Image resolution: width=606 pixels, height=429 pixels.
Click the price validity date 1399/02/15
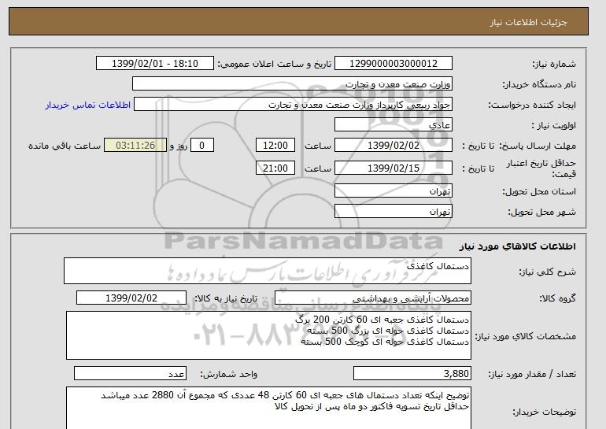(x=393, y=168)
